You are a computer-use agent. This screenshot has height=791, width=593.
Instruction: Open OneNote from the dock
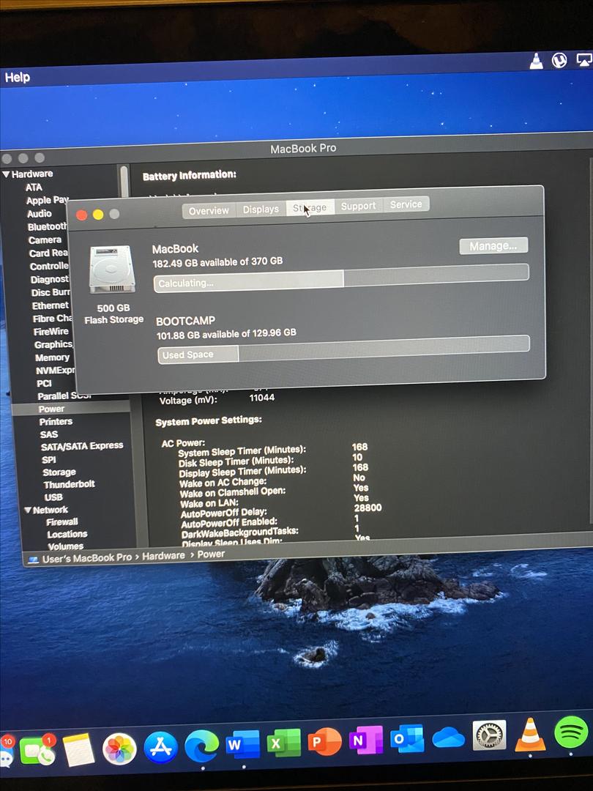click(x=365, y=740)
